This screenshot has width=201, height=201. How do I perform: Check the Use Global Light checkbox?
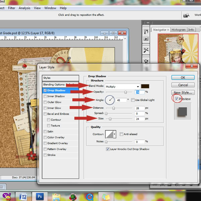pos(133,100)
